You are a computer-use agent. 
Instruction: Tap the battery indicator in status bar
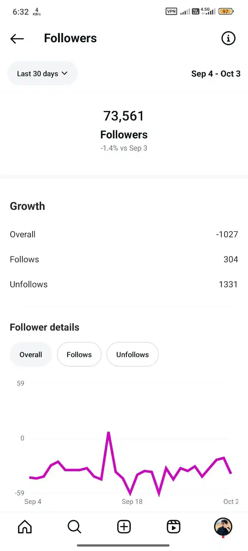coord(226,11)
